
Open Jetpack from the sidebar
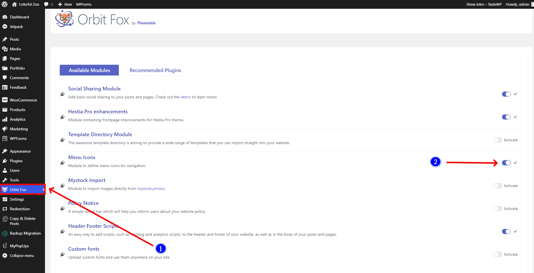point(16,27)
